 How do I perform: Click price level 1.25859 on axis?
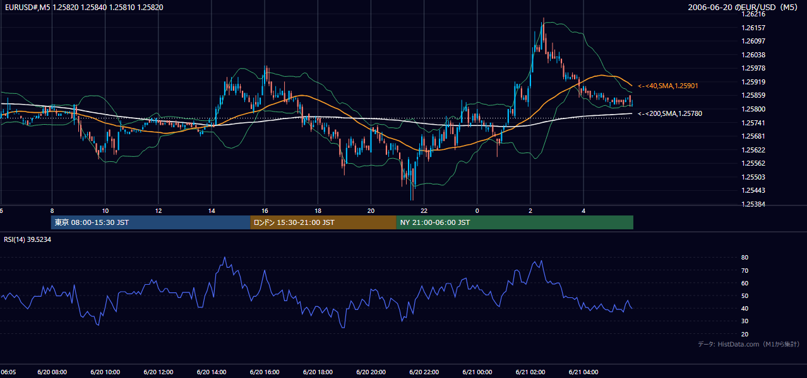pyautogui.click(x=754, y=95)
